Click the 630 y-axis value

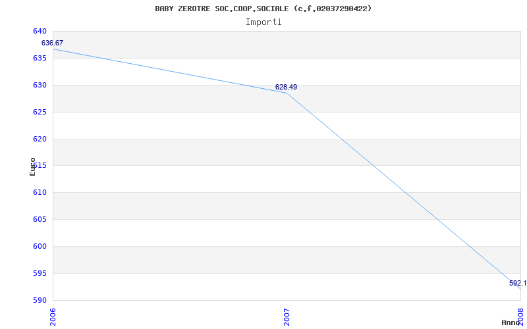click(40, 85)
